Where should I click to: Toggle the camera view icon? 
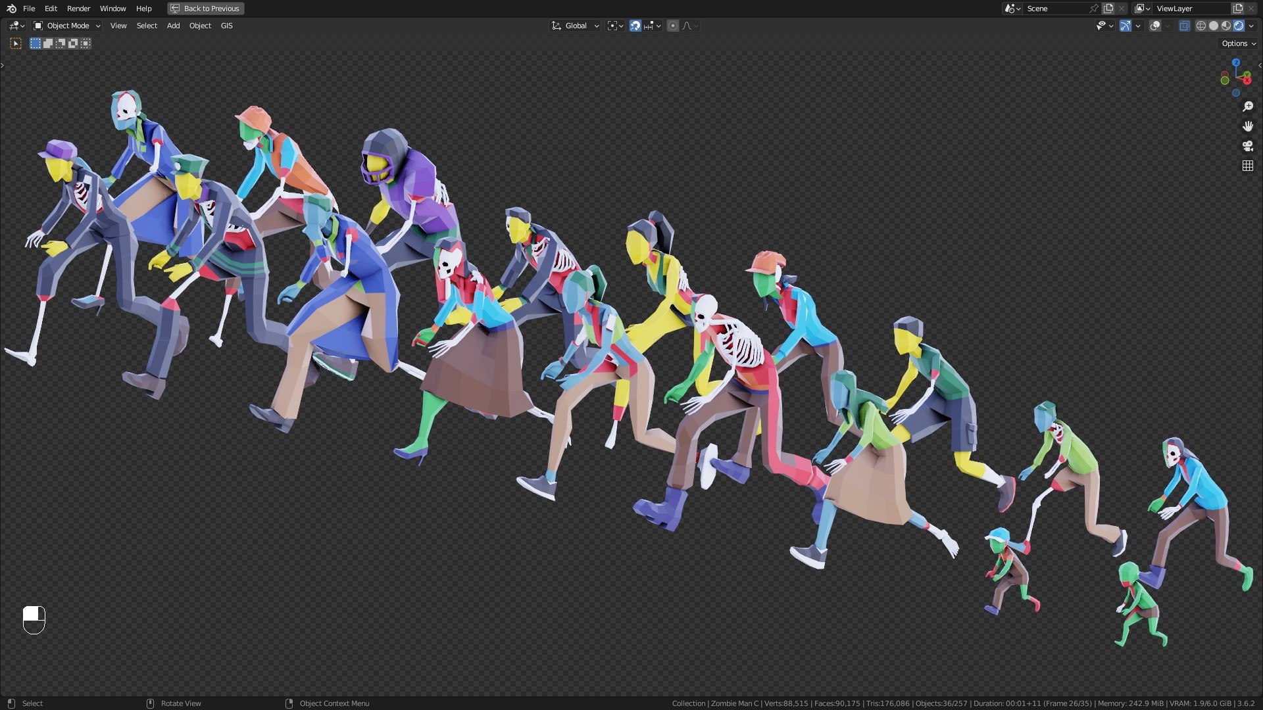pyautogui.click(x=1248, y=146)
